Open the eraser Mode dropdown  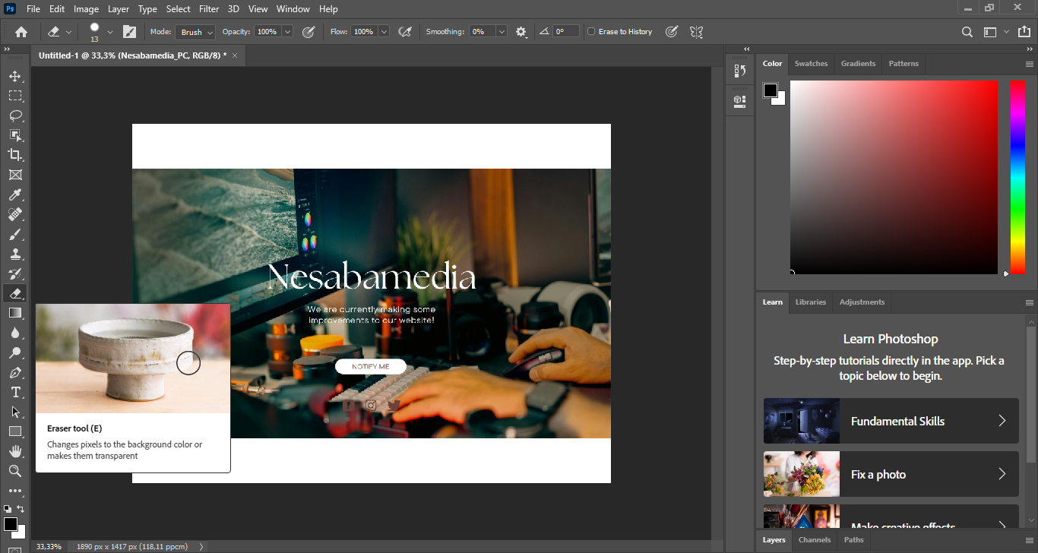[195, 32]
